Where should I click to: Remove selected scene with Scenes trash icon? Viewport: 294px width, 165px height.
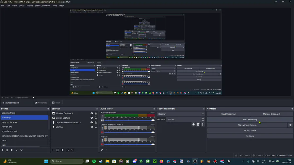[x=7, y=150]
